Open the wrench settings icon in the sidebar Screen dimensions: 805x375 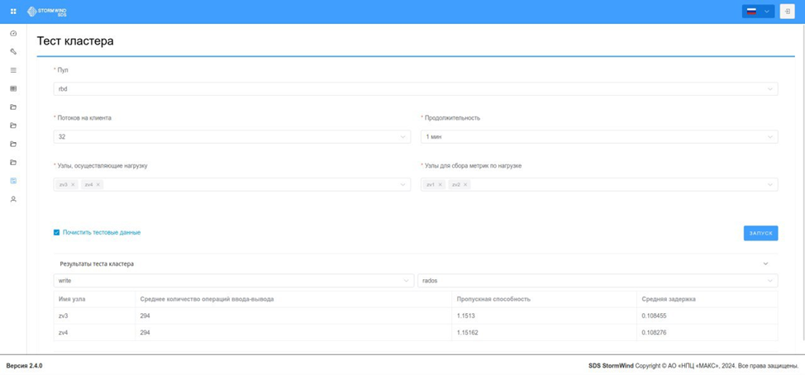tap(13, 52)
